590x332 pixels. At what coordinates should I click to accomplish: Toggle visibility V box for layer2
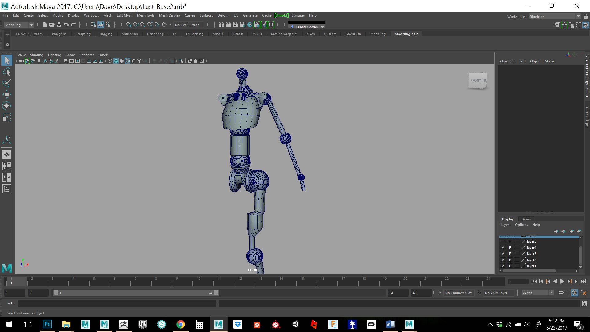[503, 260]
